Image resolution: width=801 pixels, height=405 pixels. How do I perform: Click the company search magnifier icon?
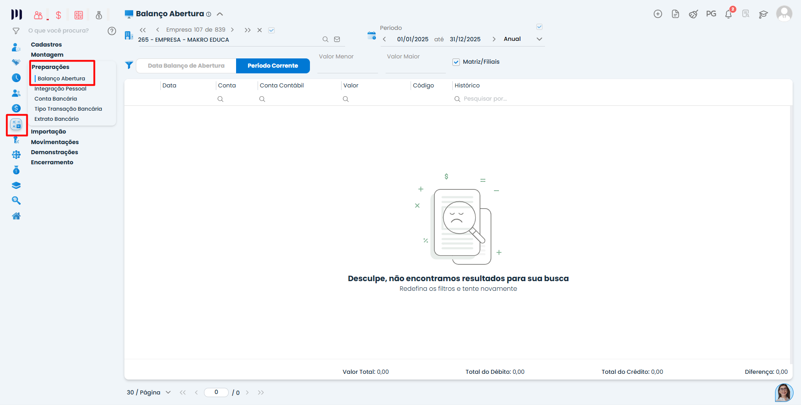(325, 40)
